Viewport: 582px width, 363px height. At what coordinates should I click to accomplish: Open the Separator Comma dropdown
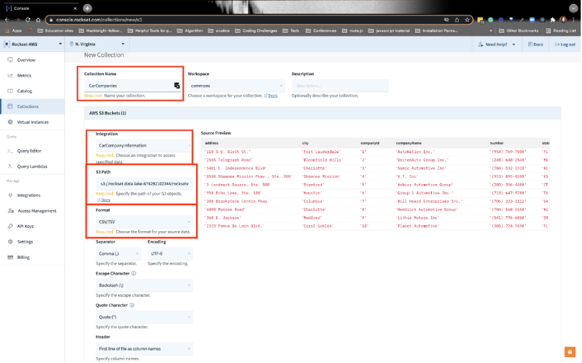pos(118,254)
